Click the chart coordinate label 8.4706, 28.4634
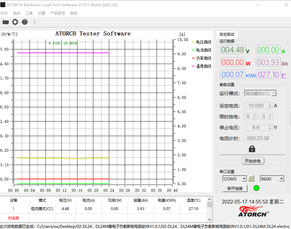This screenshot has height=229, width=291. click(63, 43)
